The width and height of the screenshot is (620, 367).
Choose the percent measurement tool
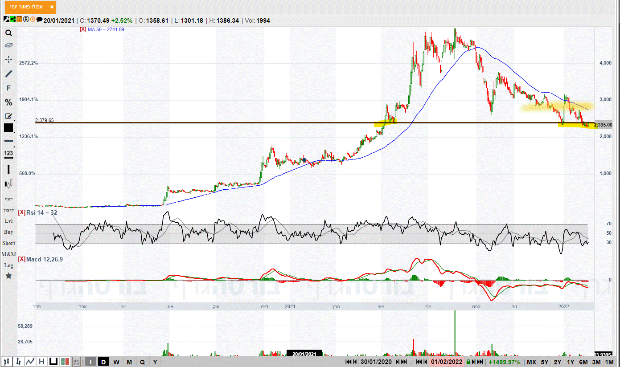pos(8,102)
